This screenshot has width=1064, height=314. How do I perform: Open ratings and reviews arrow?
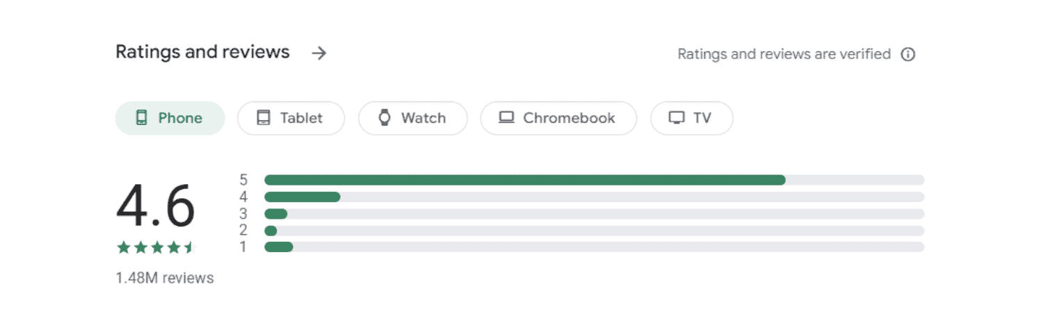(319, 53)
